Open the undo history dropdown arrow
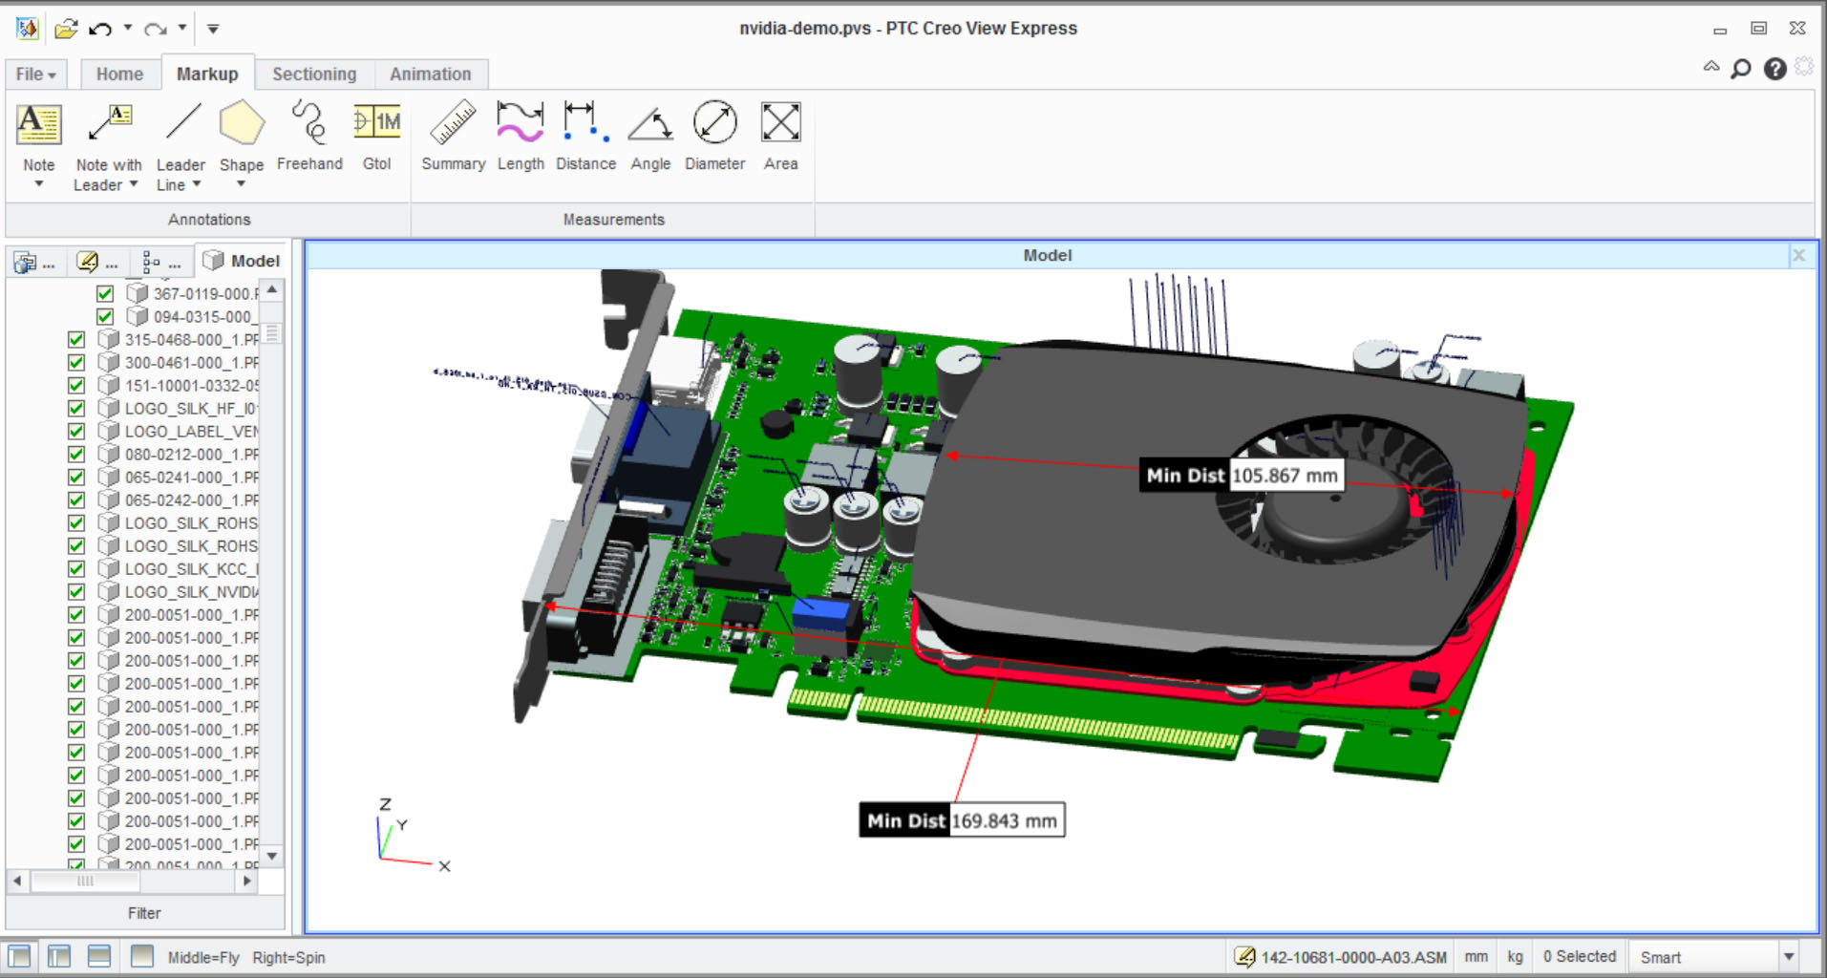This screenshot has height=978, width=1827. click(x=127, y=28)
